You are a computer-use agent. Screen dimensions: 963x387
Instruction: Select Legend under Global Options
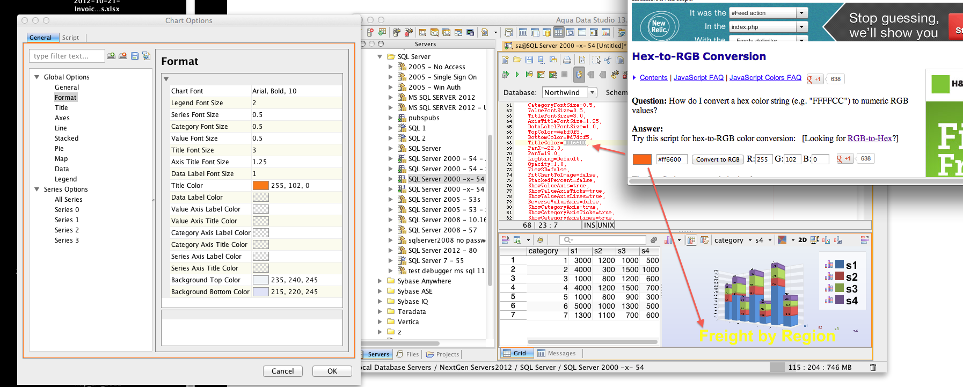click(x=65, y=179)
